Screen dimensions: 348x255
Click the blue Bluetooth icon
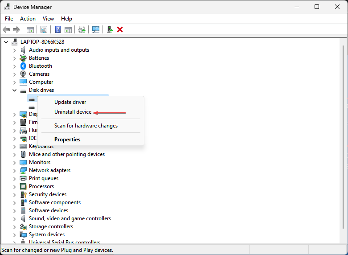pos(23,66)
